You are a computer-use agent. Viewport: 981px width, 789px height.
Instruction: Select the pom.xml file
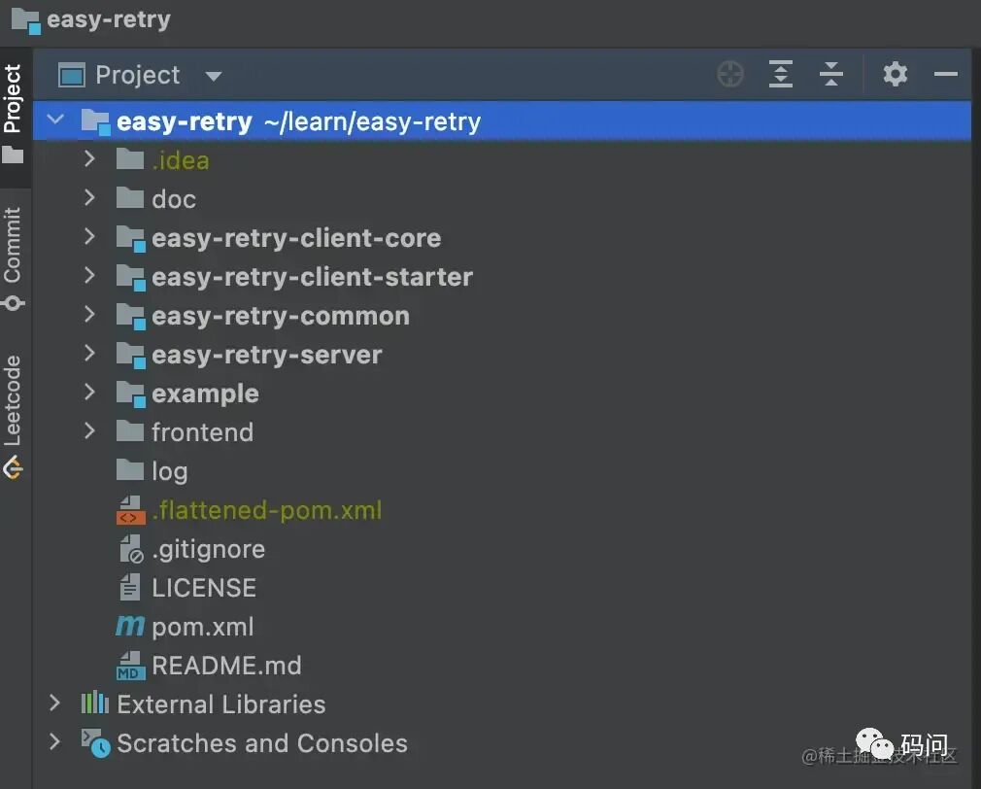click(x=203, y=627)
